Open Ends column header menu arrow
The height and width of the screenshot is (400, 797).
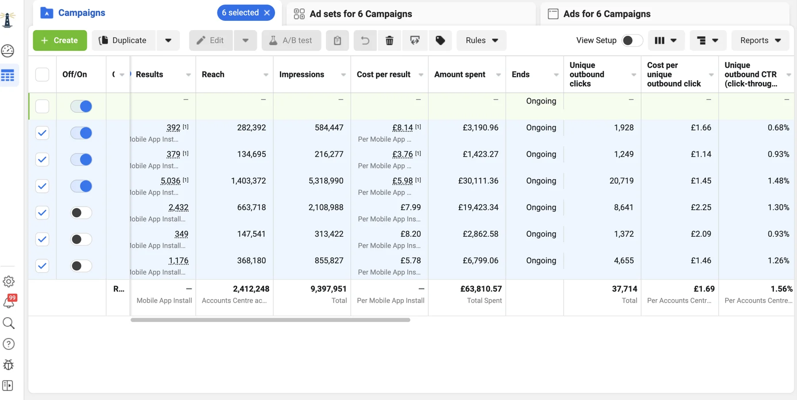point(557,75)
